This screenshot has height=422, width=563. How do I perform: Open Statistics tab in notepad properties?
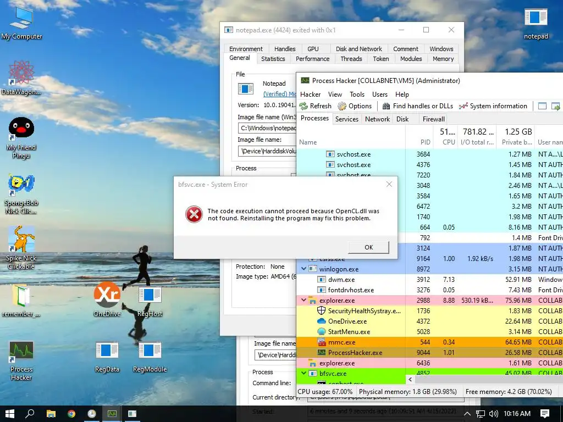(x=273, y=59)
